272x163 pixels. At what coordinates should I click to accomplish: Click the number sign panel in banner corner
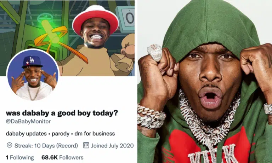[126, 18]
